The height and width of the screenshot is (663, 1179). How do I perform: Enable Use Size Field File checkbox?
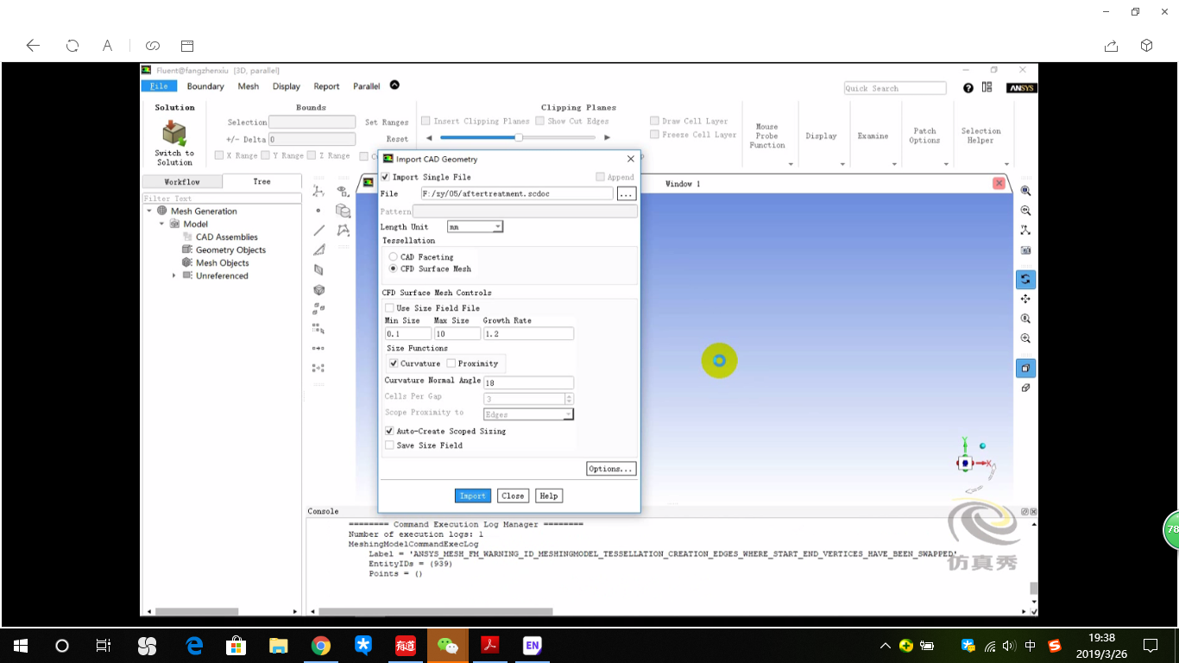[x=390, y=308]
